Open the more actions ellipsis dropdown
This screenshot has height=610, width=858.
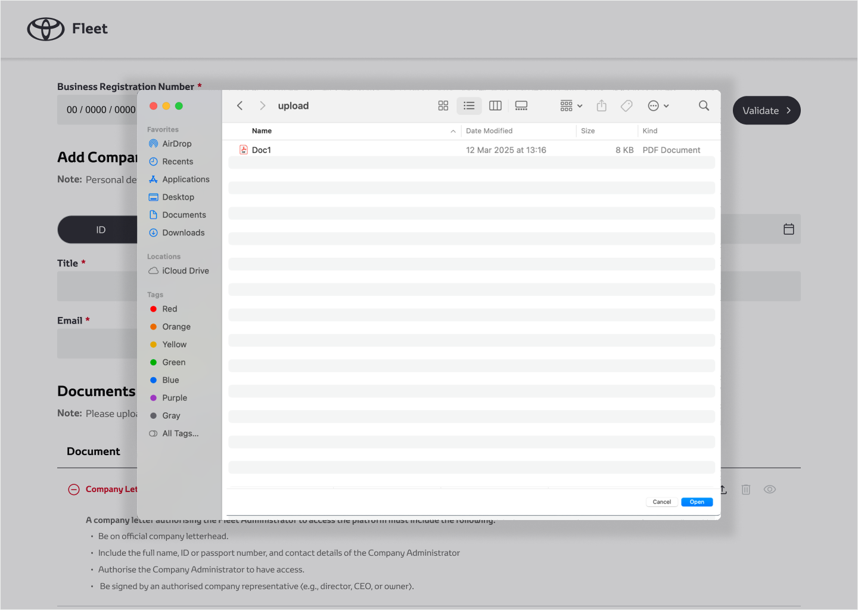click(x=658, y=105)
